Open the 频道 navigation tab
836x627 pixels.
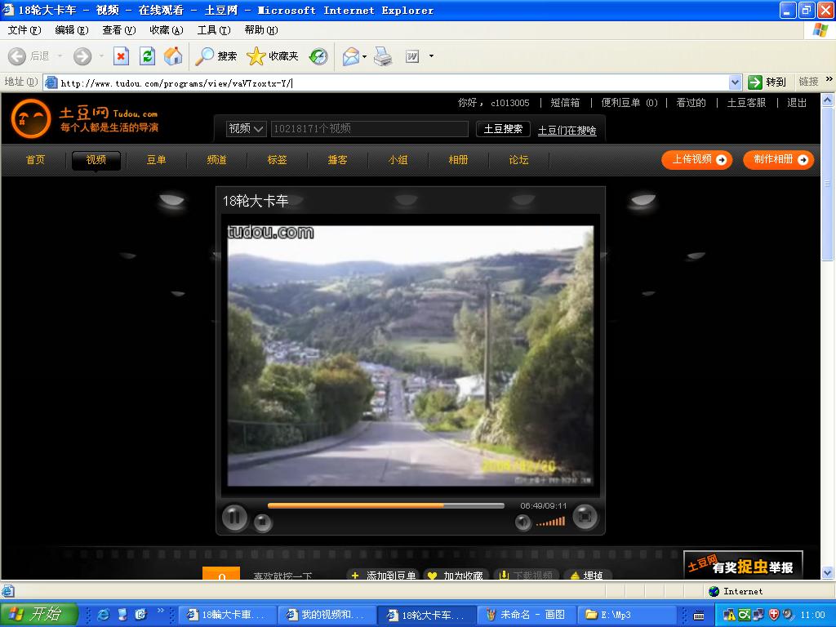click(x=216, y=160)
